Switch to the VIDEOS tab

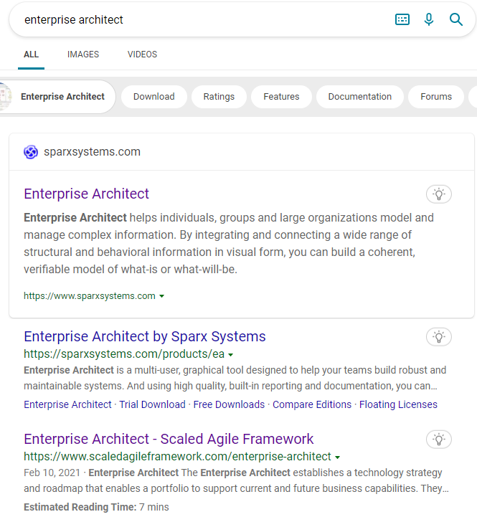pos(142,54)
